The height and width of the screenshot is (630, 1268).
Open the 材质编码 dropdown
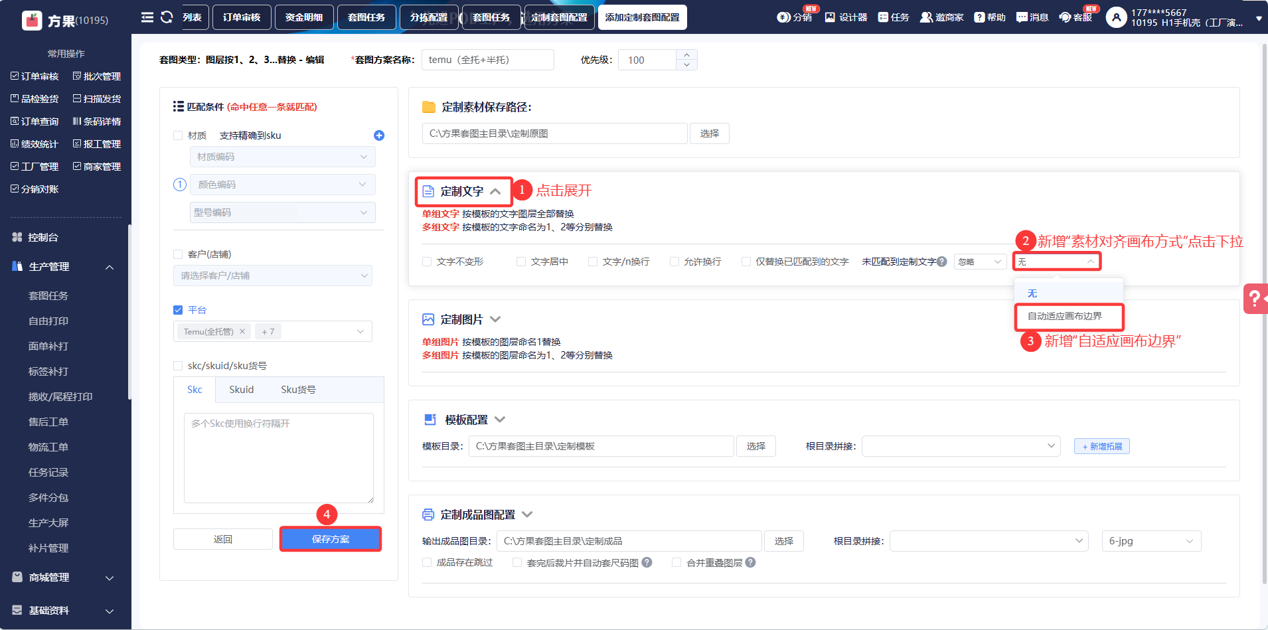283,157
